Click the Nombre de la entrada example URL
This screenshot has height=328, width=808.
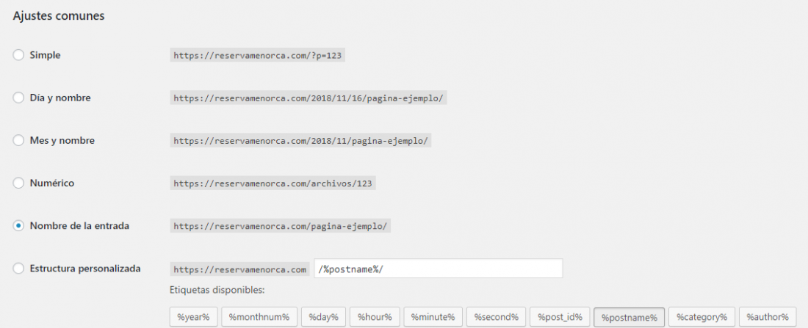tap(281, 226)
